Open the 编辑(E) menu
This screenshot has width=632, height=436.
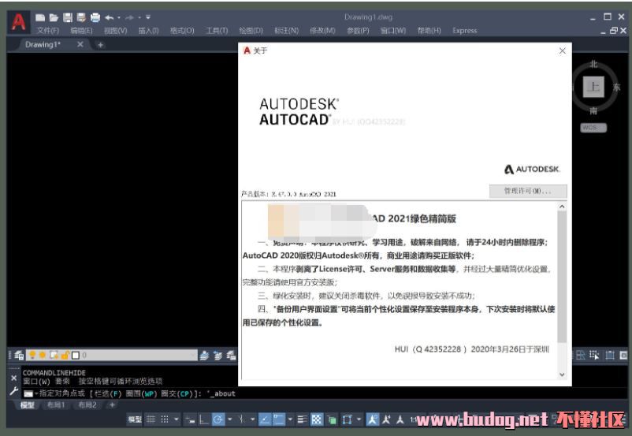pos(81,31)
